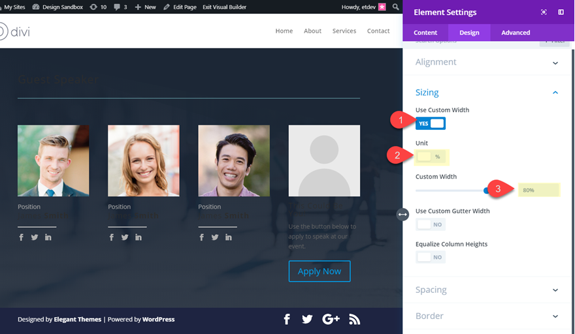575x334 pixels.
Task: Enable Equalize Column Heights
Action: pos(431,257)
